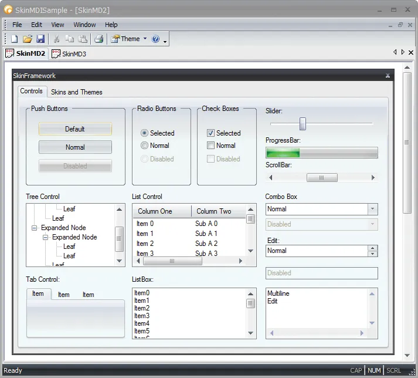
Task: Select Item3 in the ListBox
Action: pyautogui.click(x=142, y=316)
